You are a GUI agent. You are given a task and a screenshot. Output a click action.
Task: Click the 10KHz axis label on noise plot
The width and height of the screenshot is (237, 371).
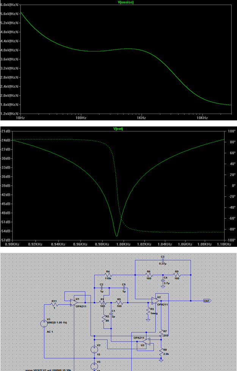click(x=202, y=118)
